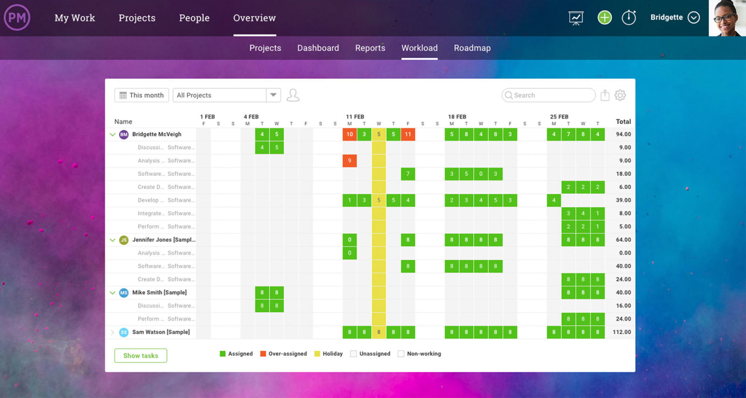Collapse Mike Smith's task rows
This screenshot has width=746, height=398.
coord(112,293)
